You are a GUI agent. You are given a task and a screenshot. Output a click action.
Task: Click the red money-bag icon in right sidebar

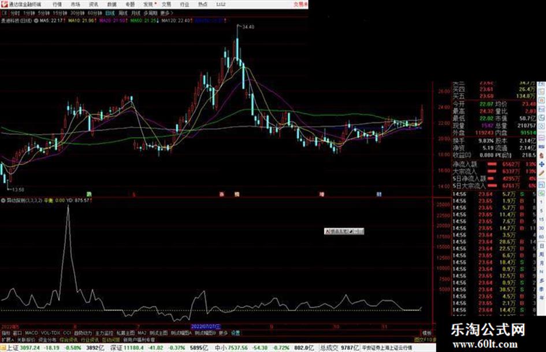tap(541, 156)
